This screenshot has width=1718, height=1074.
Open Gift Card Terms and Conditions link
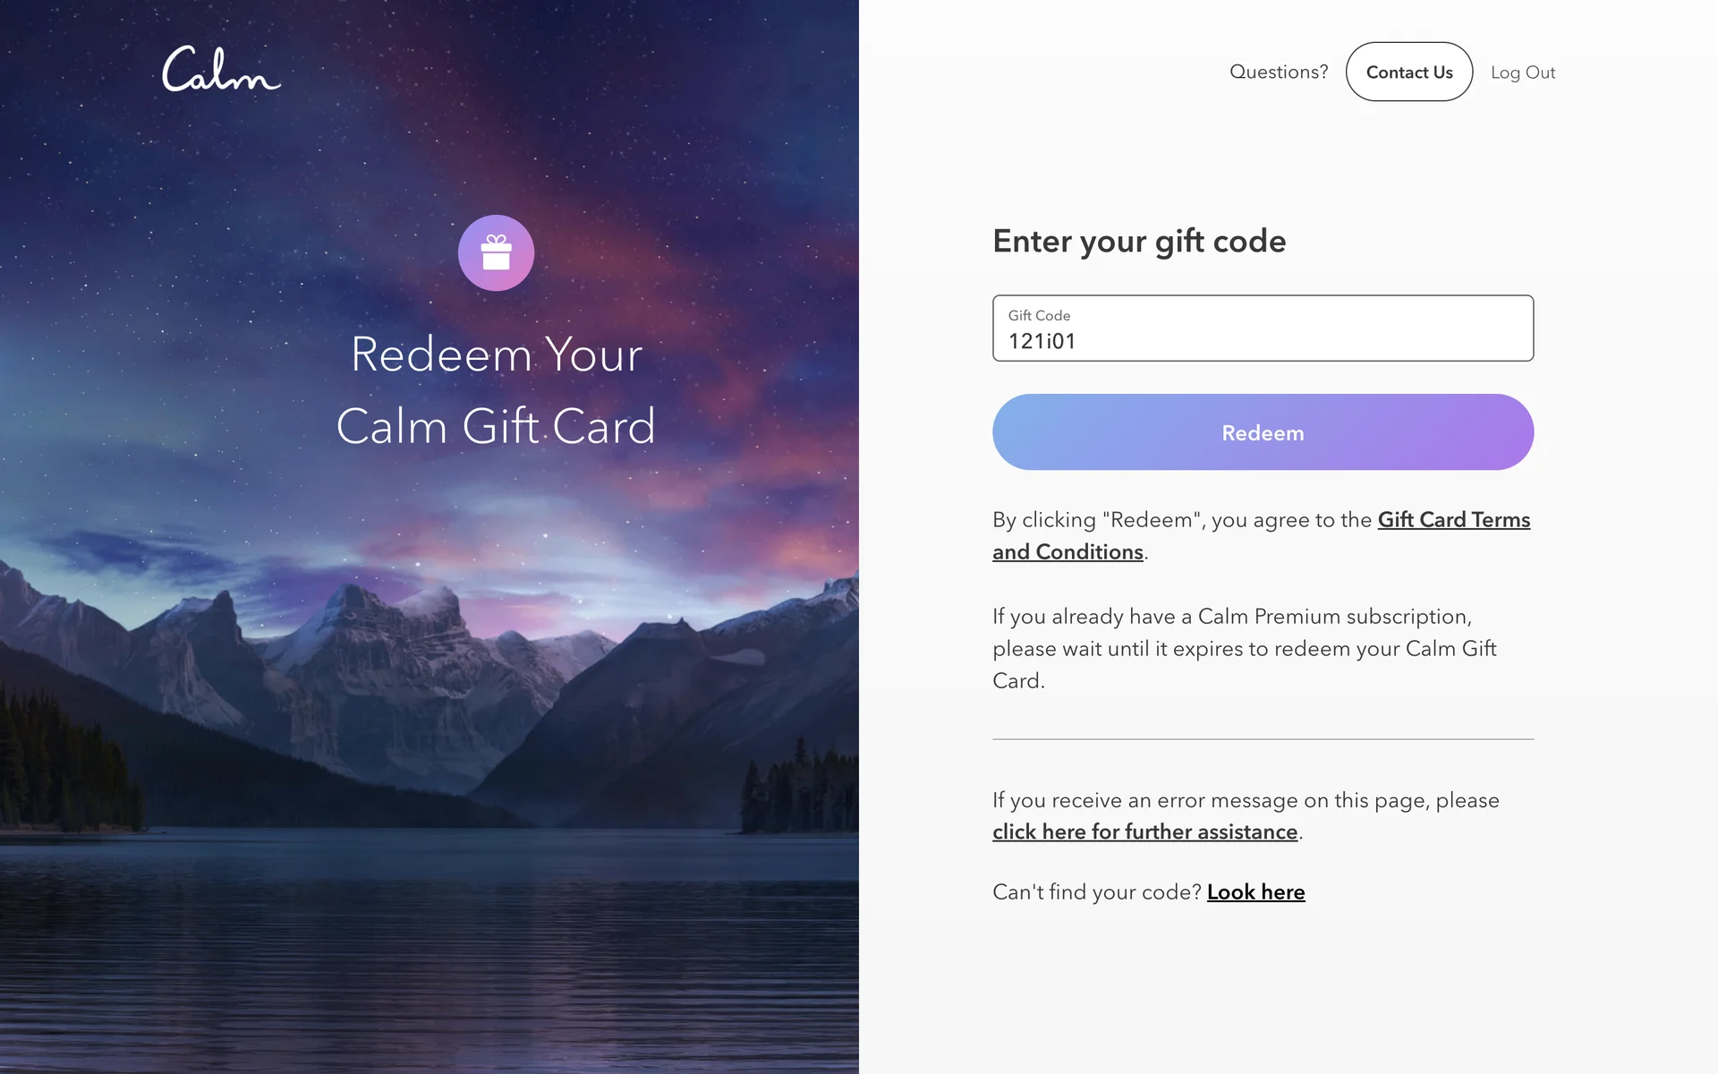1261,535
